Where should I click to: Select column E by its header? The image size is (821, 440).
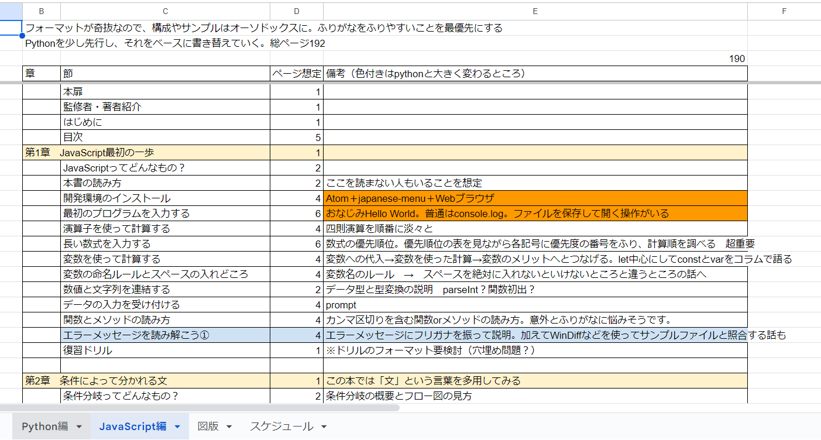click(x=535, y=11)
